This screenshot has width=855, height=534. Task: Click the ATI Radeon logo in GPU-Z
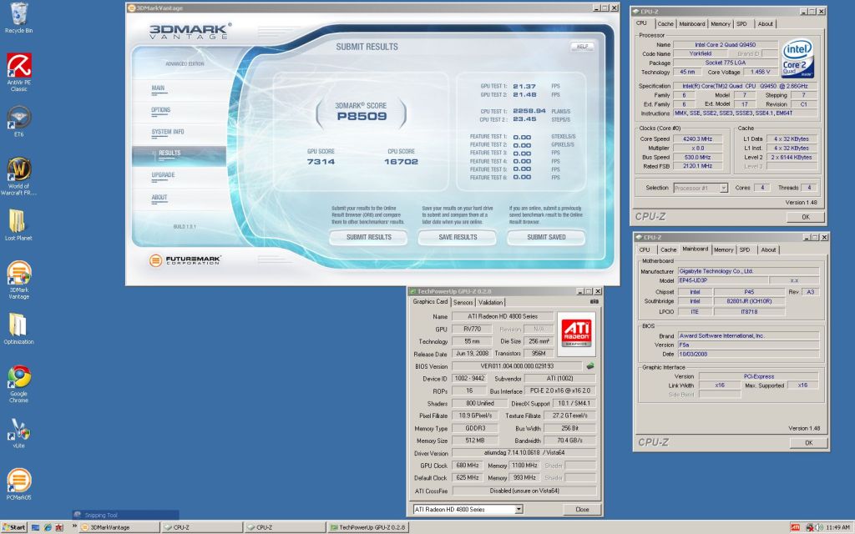(x=576, y=334)
